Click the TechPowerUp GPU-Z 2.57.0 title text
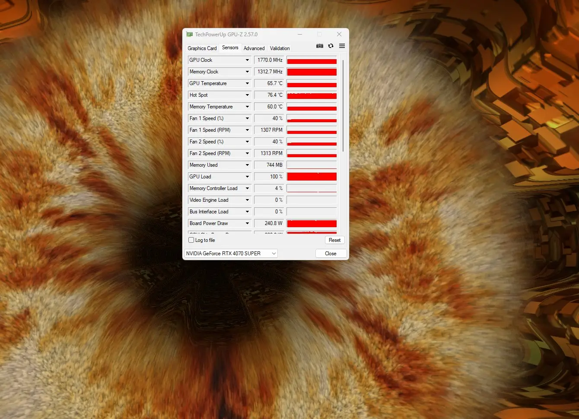The image size is (579, 419). click(x=226, y=35)
